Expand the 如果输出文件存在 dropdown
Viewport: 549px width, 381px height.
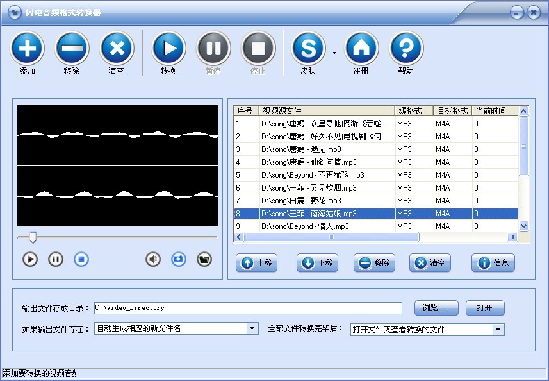coord(252,328)
